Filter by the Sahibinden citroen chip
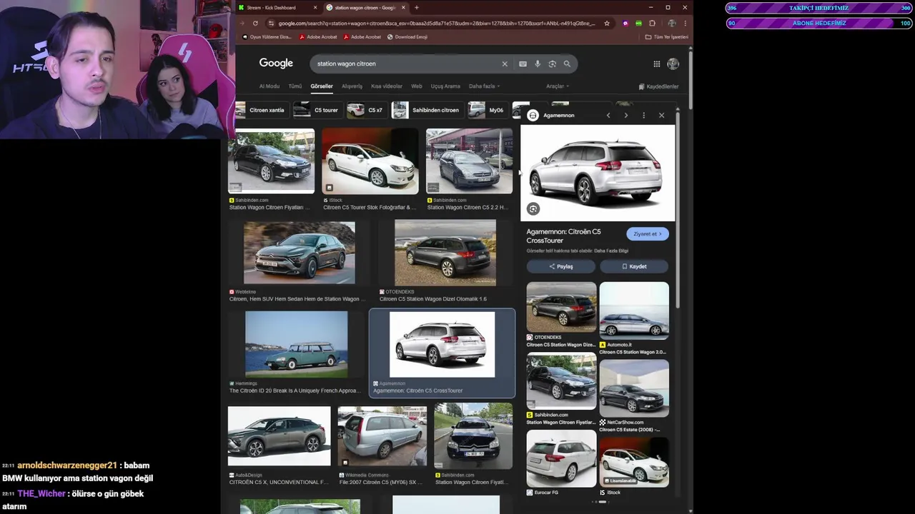 pos(426,110)
